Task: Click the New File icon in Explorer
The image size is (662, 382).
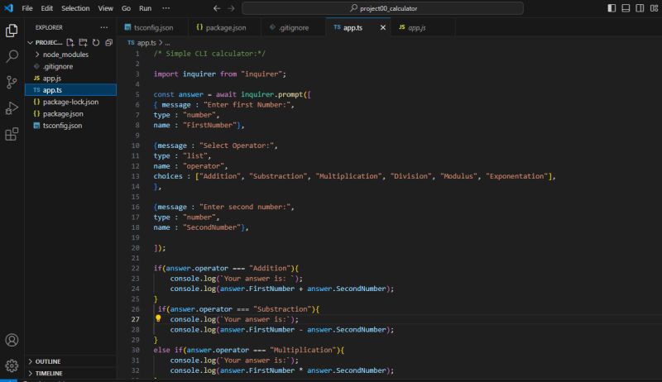Action: (x=70, y=42)
